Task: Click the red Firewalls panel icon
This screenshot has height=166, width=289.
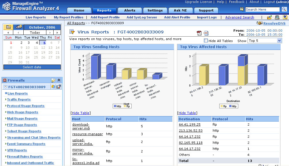Action: click(5, 80)
